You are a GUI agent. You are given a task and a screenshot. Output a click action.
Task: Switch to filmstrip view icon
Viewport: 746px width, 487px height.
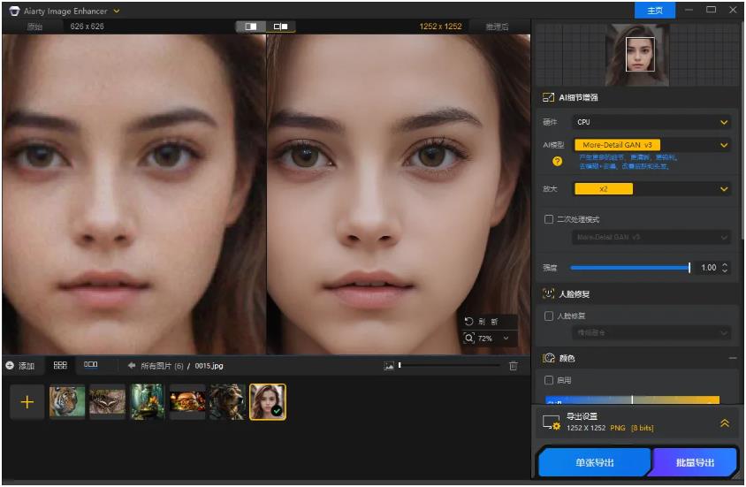point(90,365)
